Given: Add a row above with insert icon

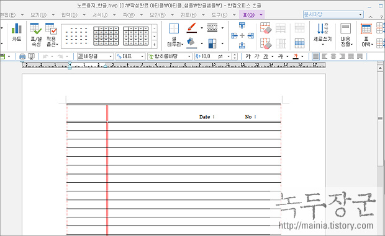Looking at the screenshot, I should click(242, 25).
